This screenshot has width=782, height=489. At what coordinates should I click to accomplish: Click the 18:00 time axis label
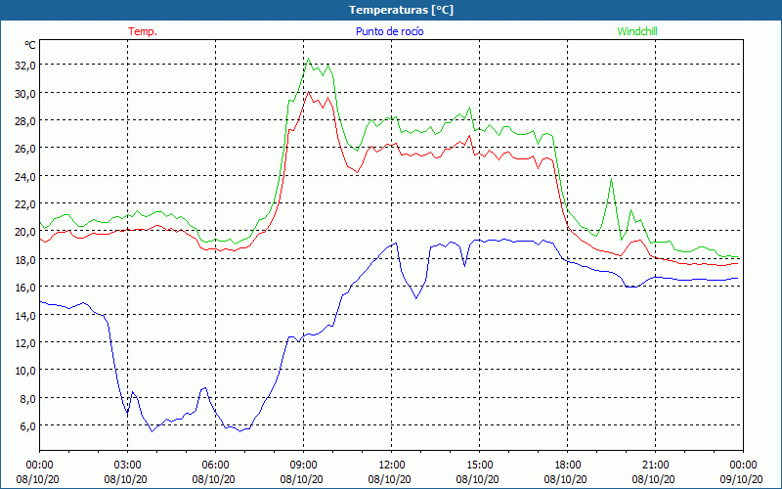568,466
